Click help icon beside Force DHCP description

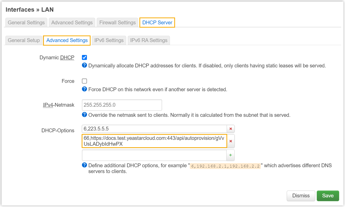click(84, 89)
